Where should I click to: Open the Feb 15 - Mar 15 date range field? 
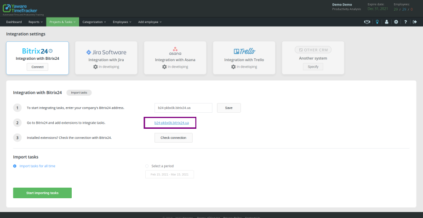(169, 174)
